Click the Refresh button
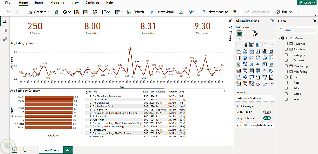Viewport: 318px width, 154px height. point(135,12)
